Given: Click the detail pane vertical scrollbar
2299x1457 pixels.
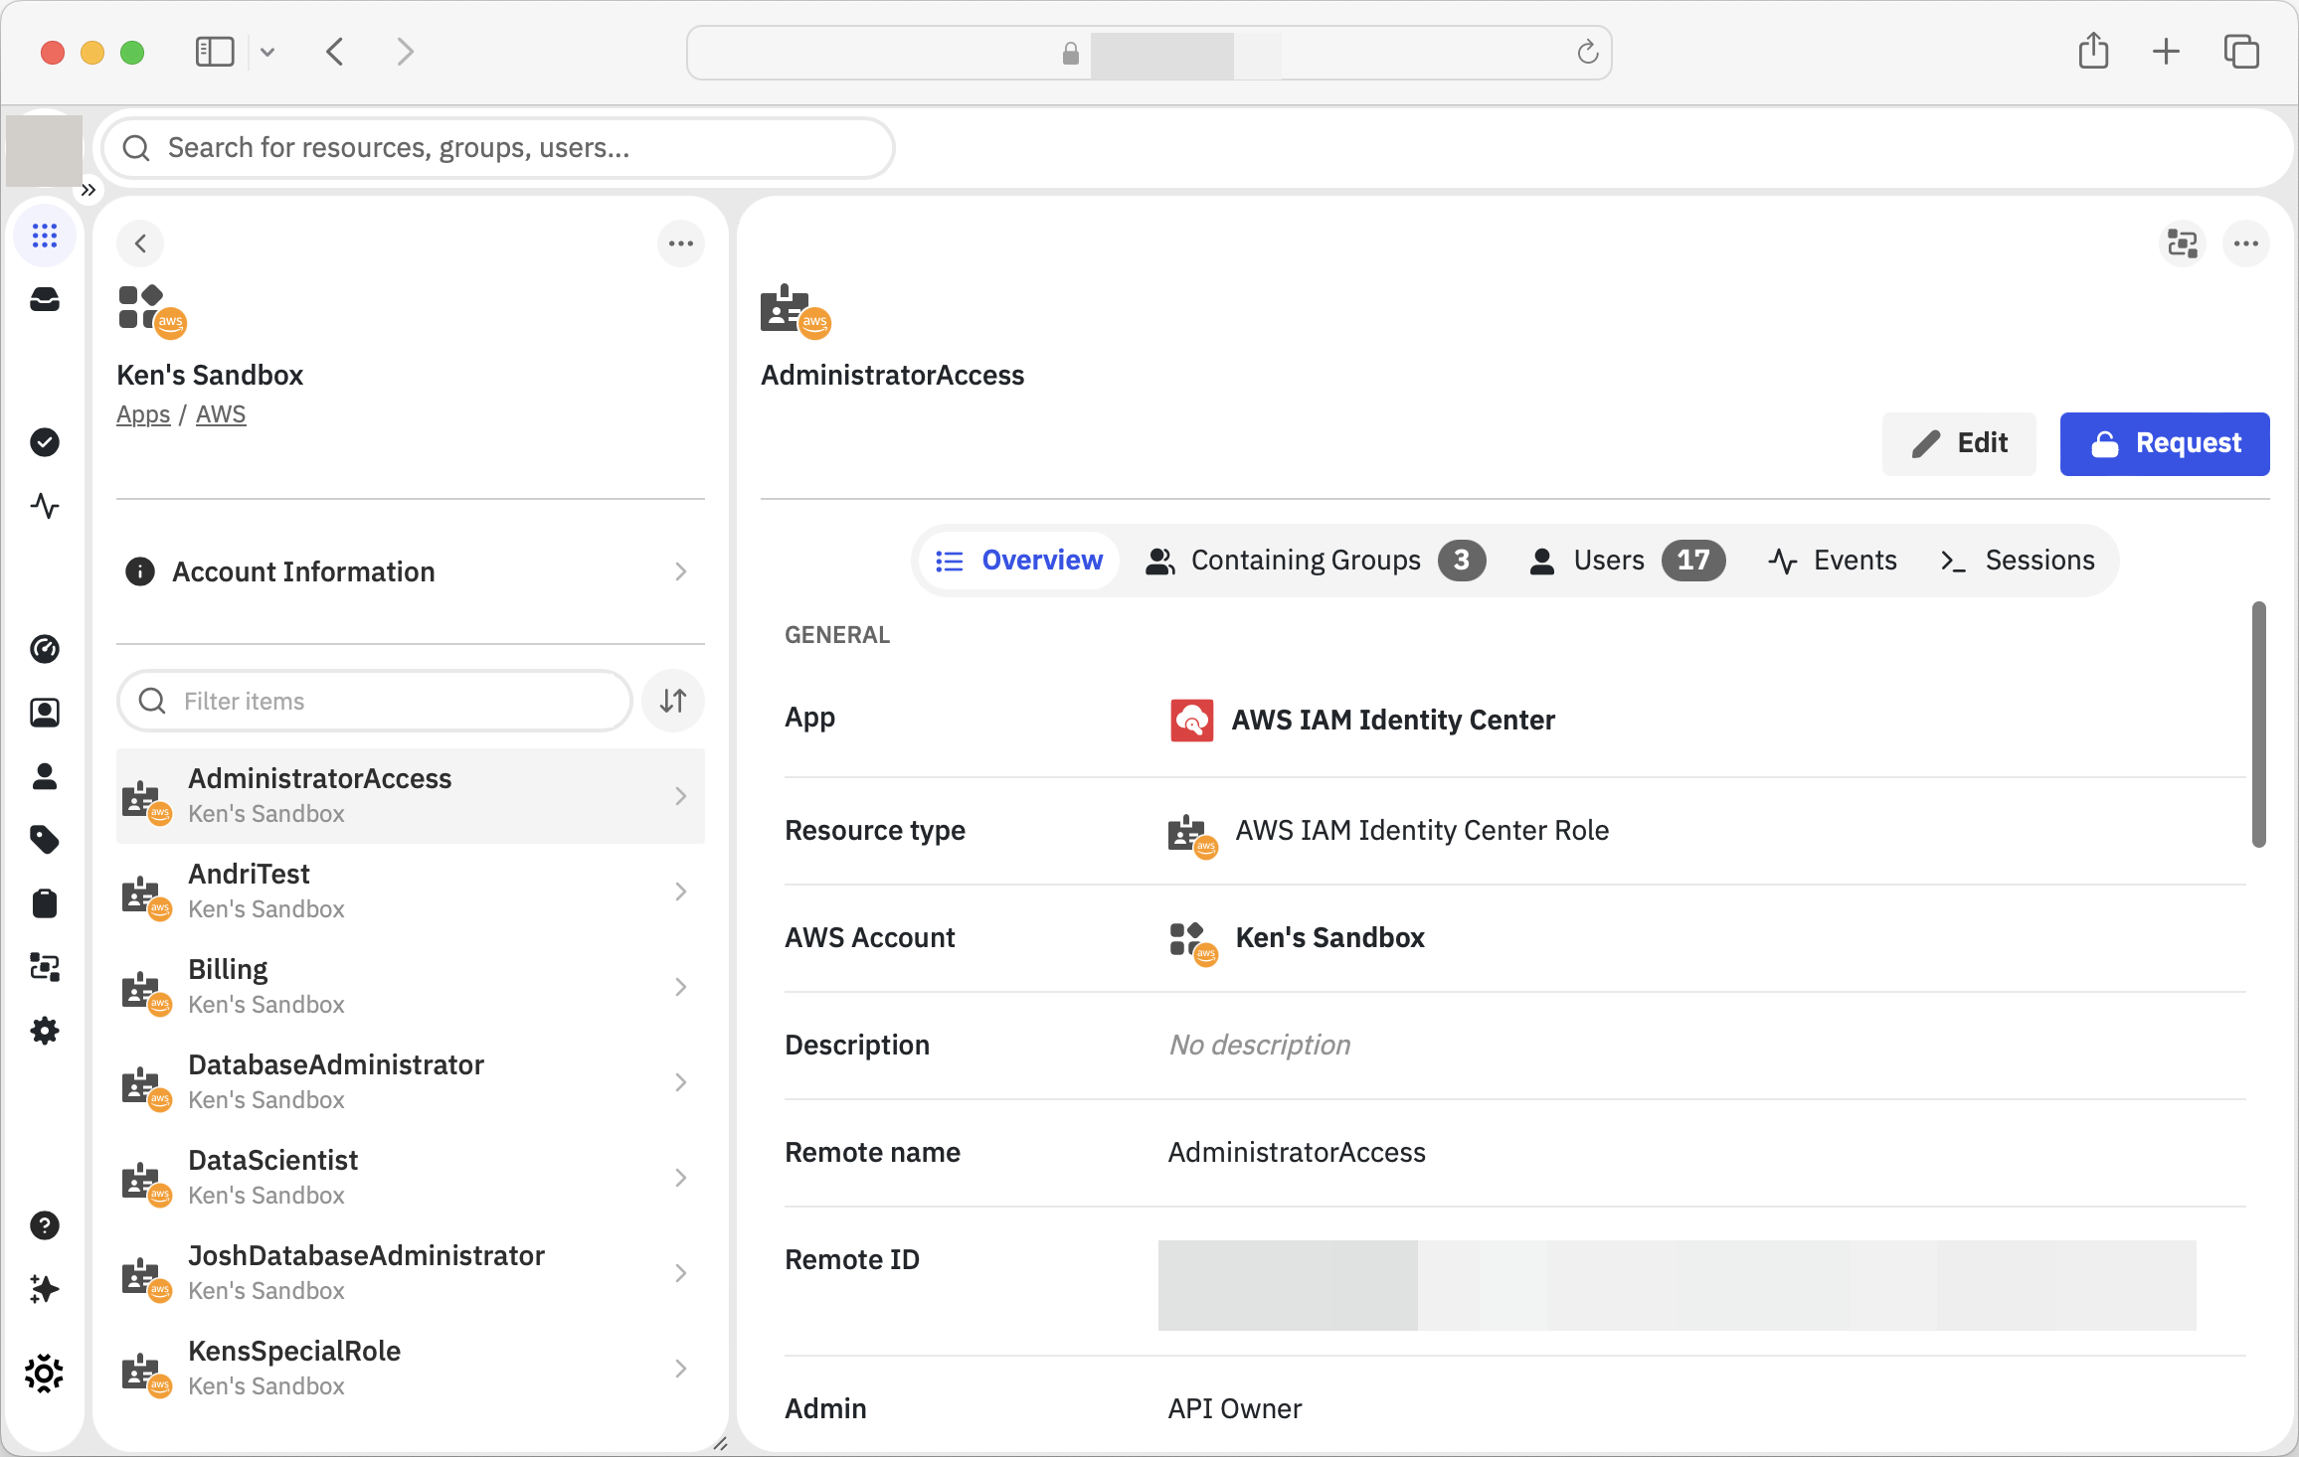Looking at the screenshot, I should [x=2258, y=724].
